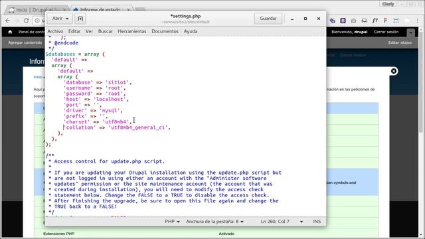Click the blue screenshot frame extension icon
This screenshot has height=239, width=425.
(396, 21)
